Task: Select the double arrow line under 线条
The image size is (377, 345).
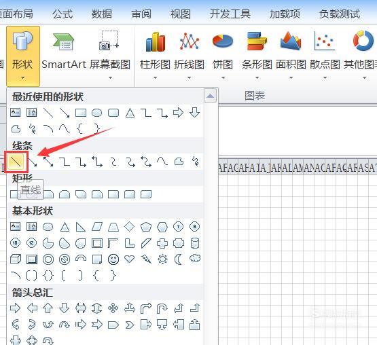Action: [x=48, y=162]
